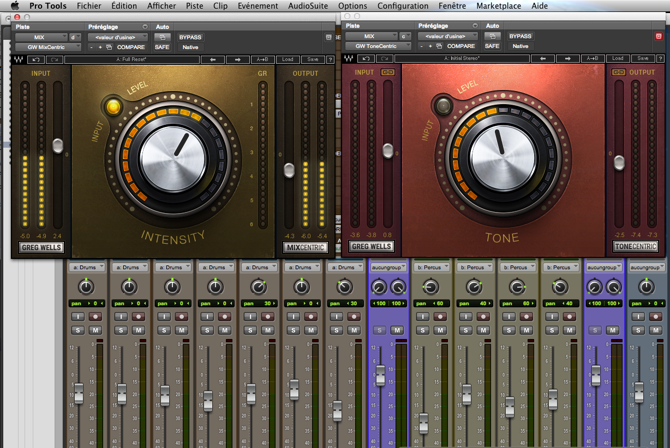
Task: Enable automation SAFE on ToneCentric
Action: [492, 46]
